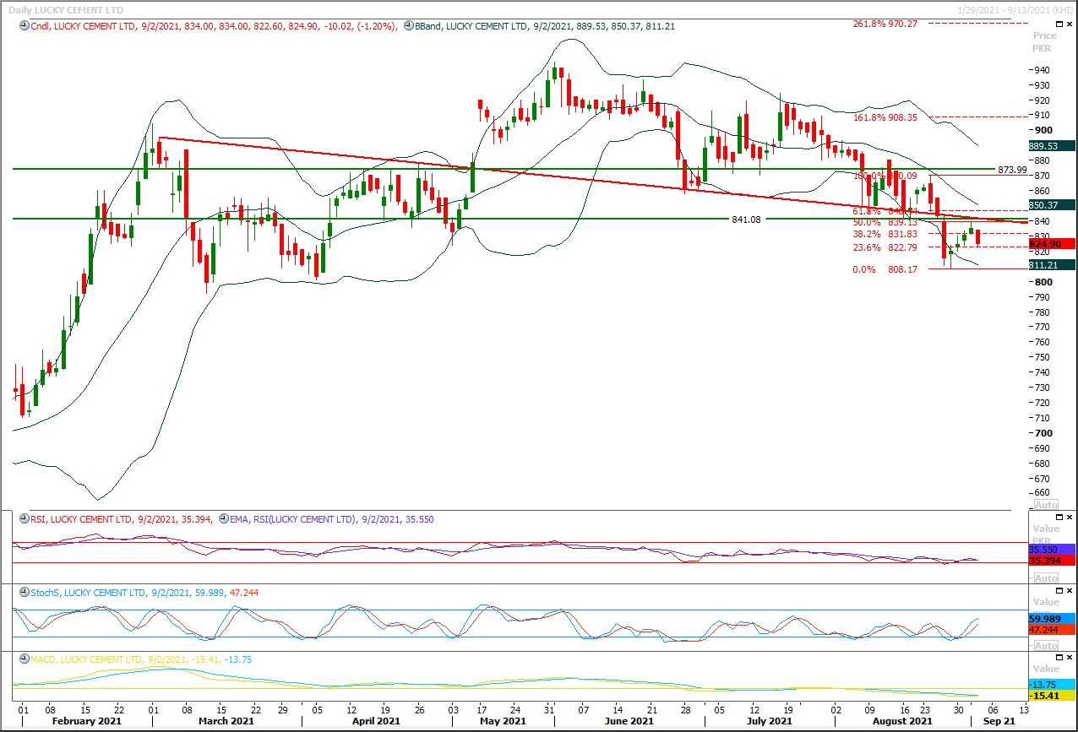
Task: Click the clock icon beside BBand legend
Action: 408,26
